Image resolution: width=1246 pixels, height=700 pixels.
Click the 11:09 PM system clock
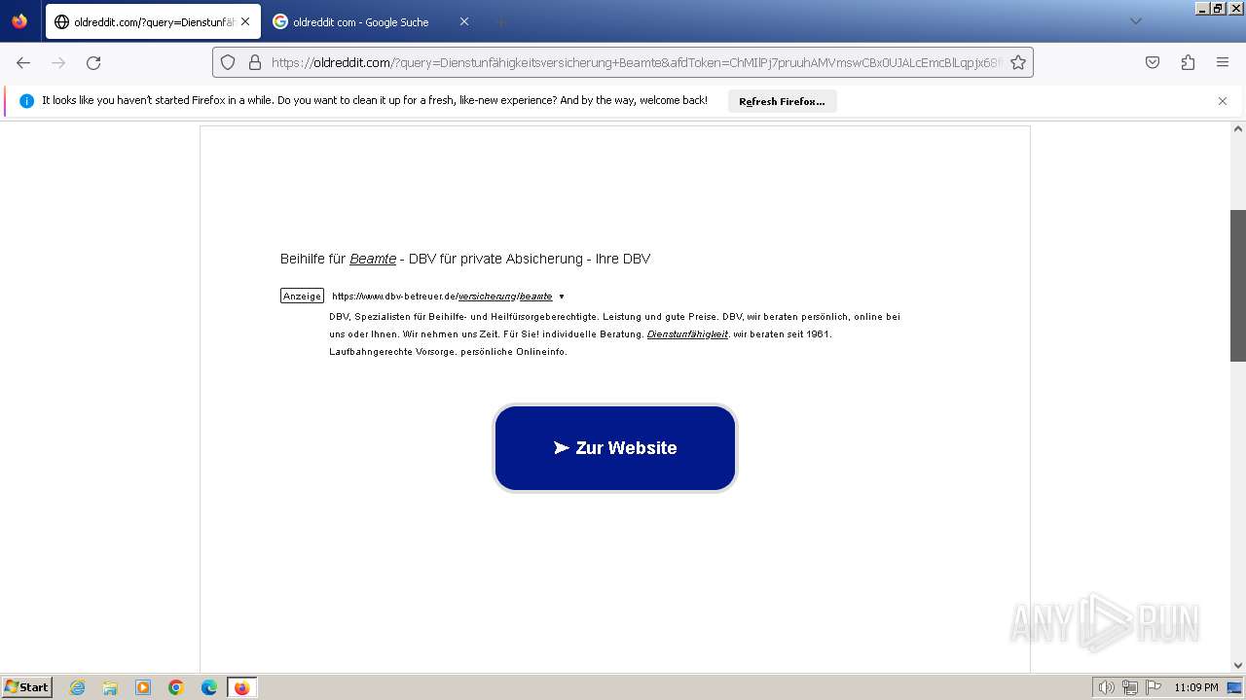tap(1196, 687)
